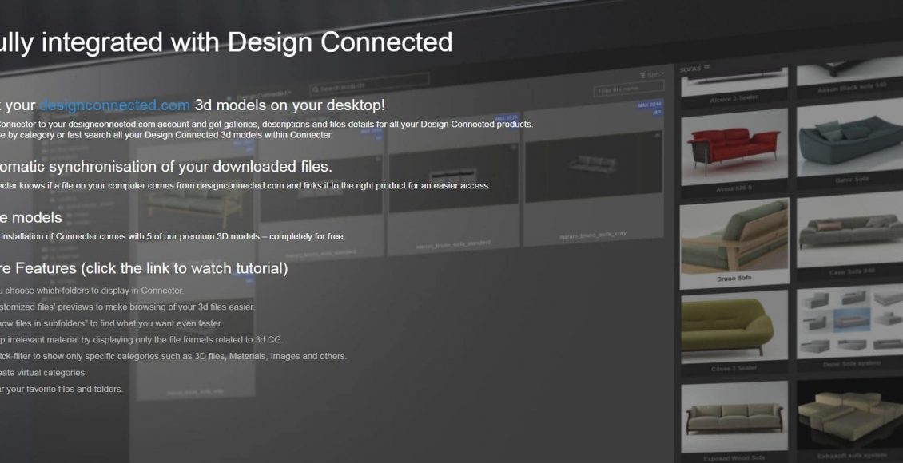The height and width of the screenshot is (463, 903).
Task: Open the 'favorite files and folders' tutorial link
Action: [x=62, y=390]
